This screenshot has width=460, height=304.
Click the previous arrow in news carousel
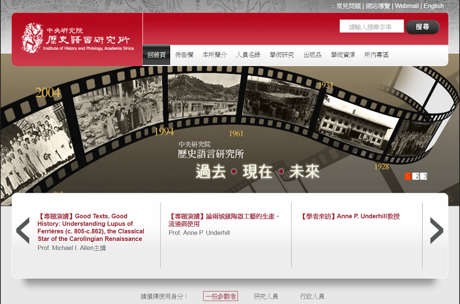tap(23, 231)
